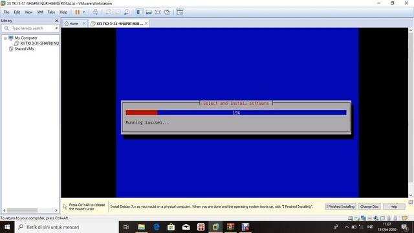Image resolution: width=414 pixels, height=233 pixels.
Task: Open the red gift app on taskbar
Action: (201, 227)
